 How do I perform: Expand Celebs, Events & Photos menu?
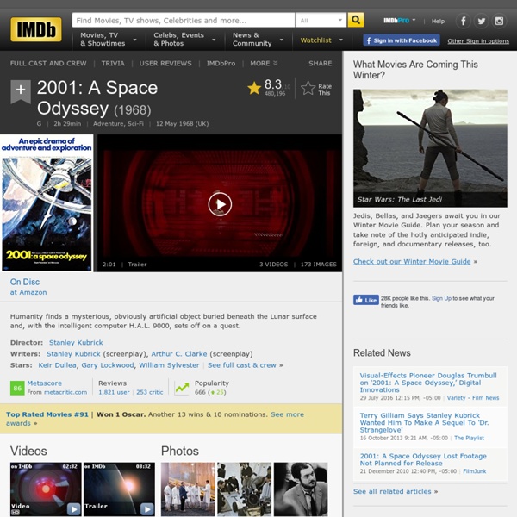pyautogui.click(x=184, y=40)
